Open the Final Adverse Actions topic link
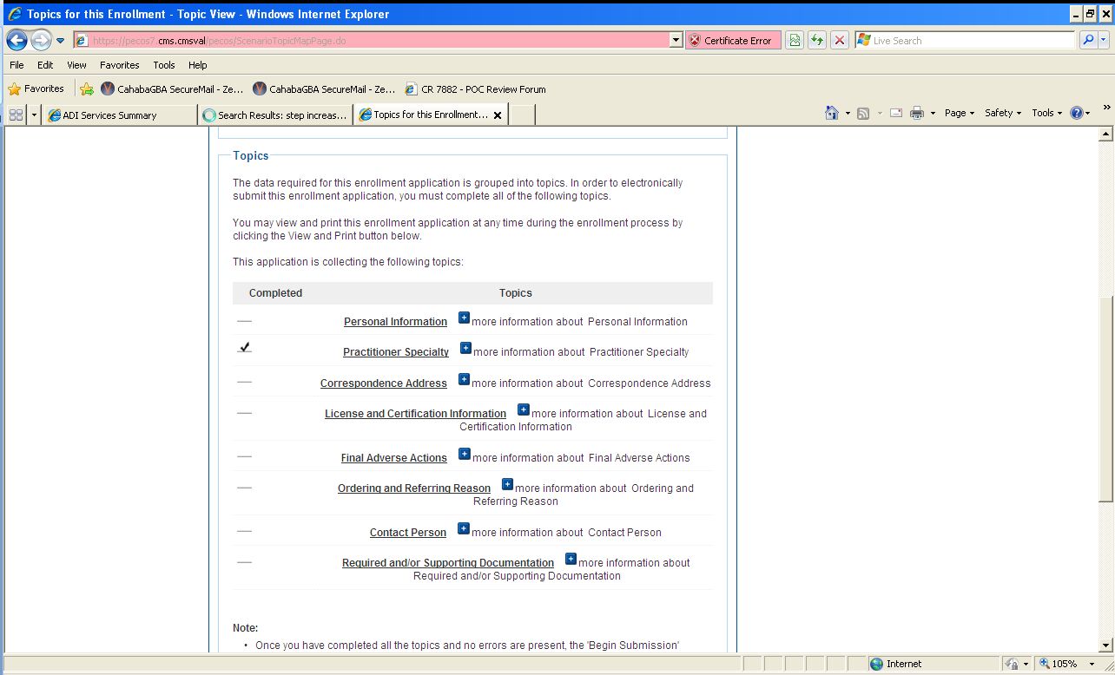1115x675 pixels. pyautogui.click(x=394, y=458)
